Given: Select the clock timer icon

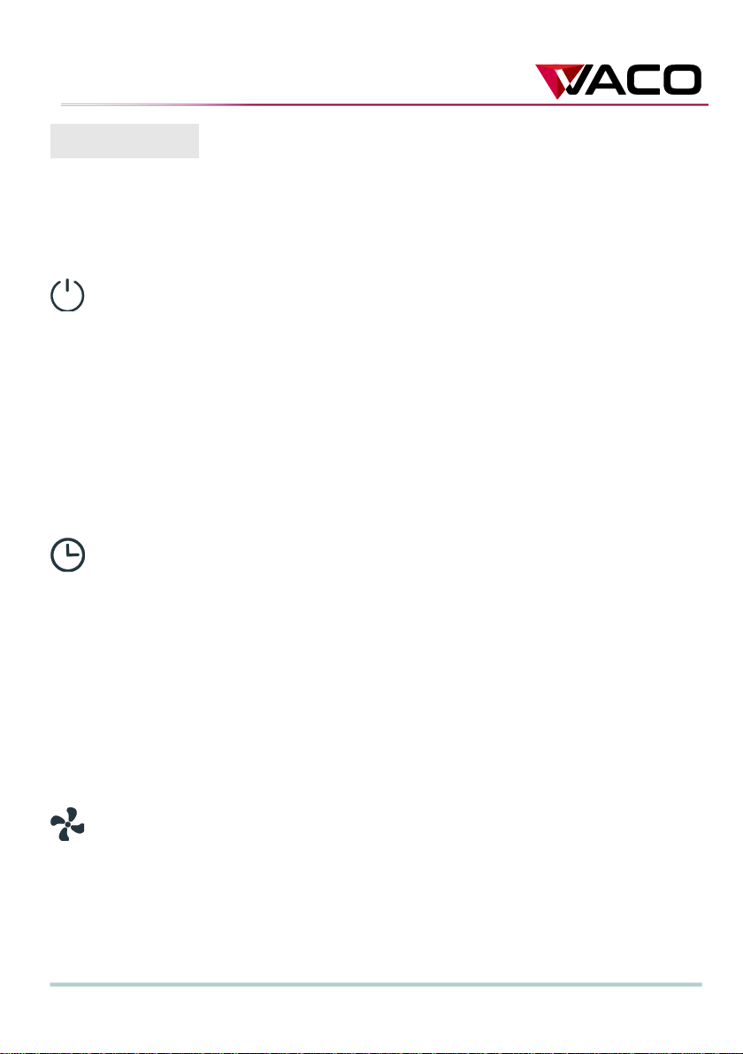Looking at the screenshot, I should coord(68,555).
